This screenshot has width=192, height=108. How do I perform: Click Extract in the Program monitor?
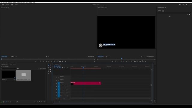pos(137,61)
